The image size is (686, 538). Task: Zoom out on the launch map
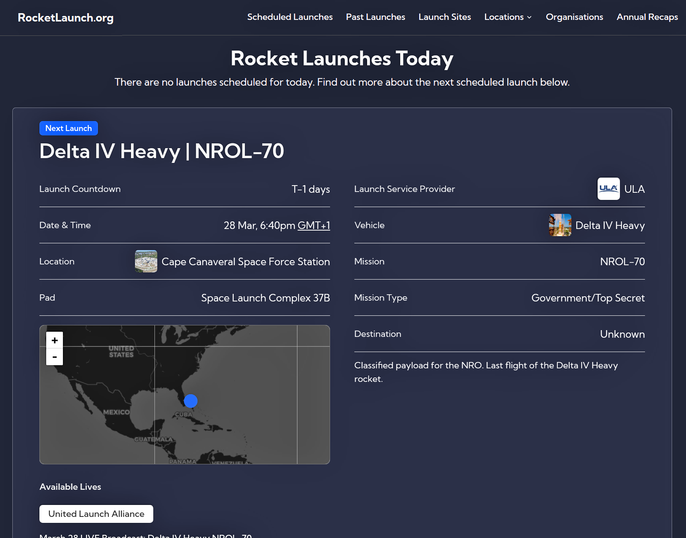(x=55, y=357)
